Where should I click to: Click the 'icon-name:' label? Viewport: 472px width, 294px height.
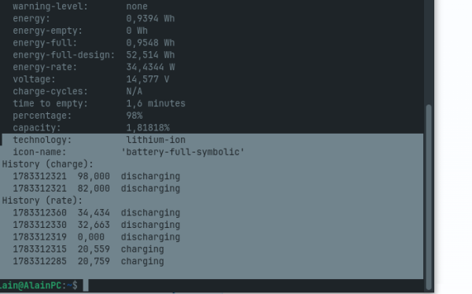point(39,152)
